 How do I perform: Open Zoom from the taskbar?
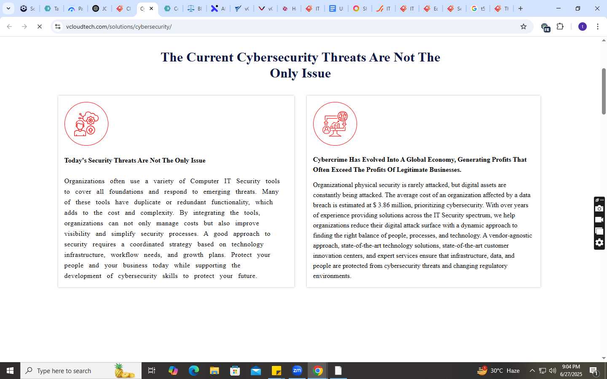pos(297,371)
